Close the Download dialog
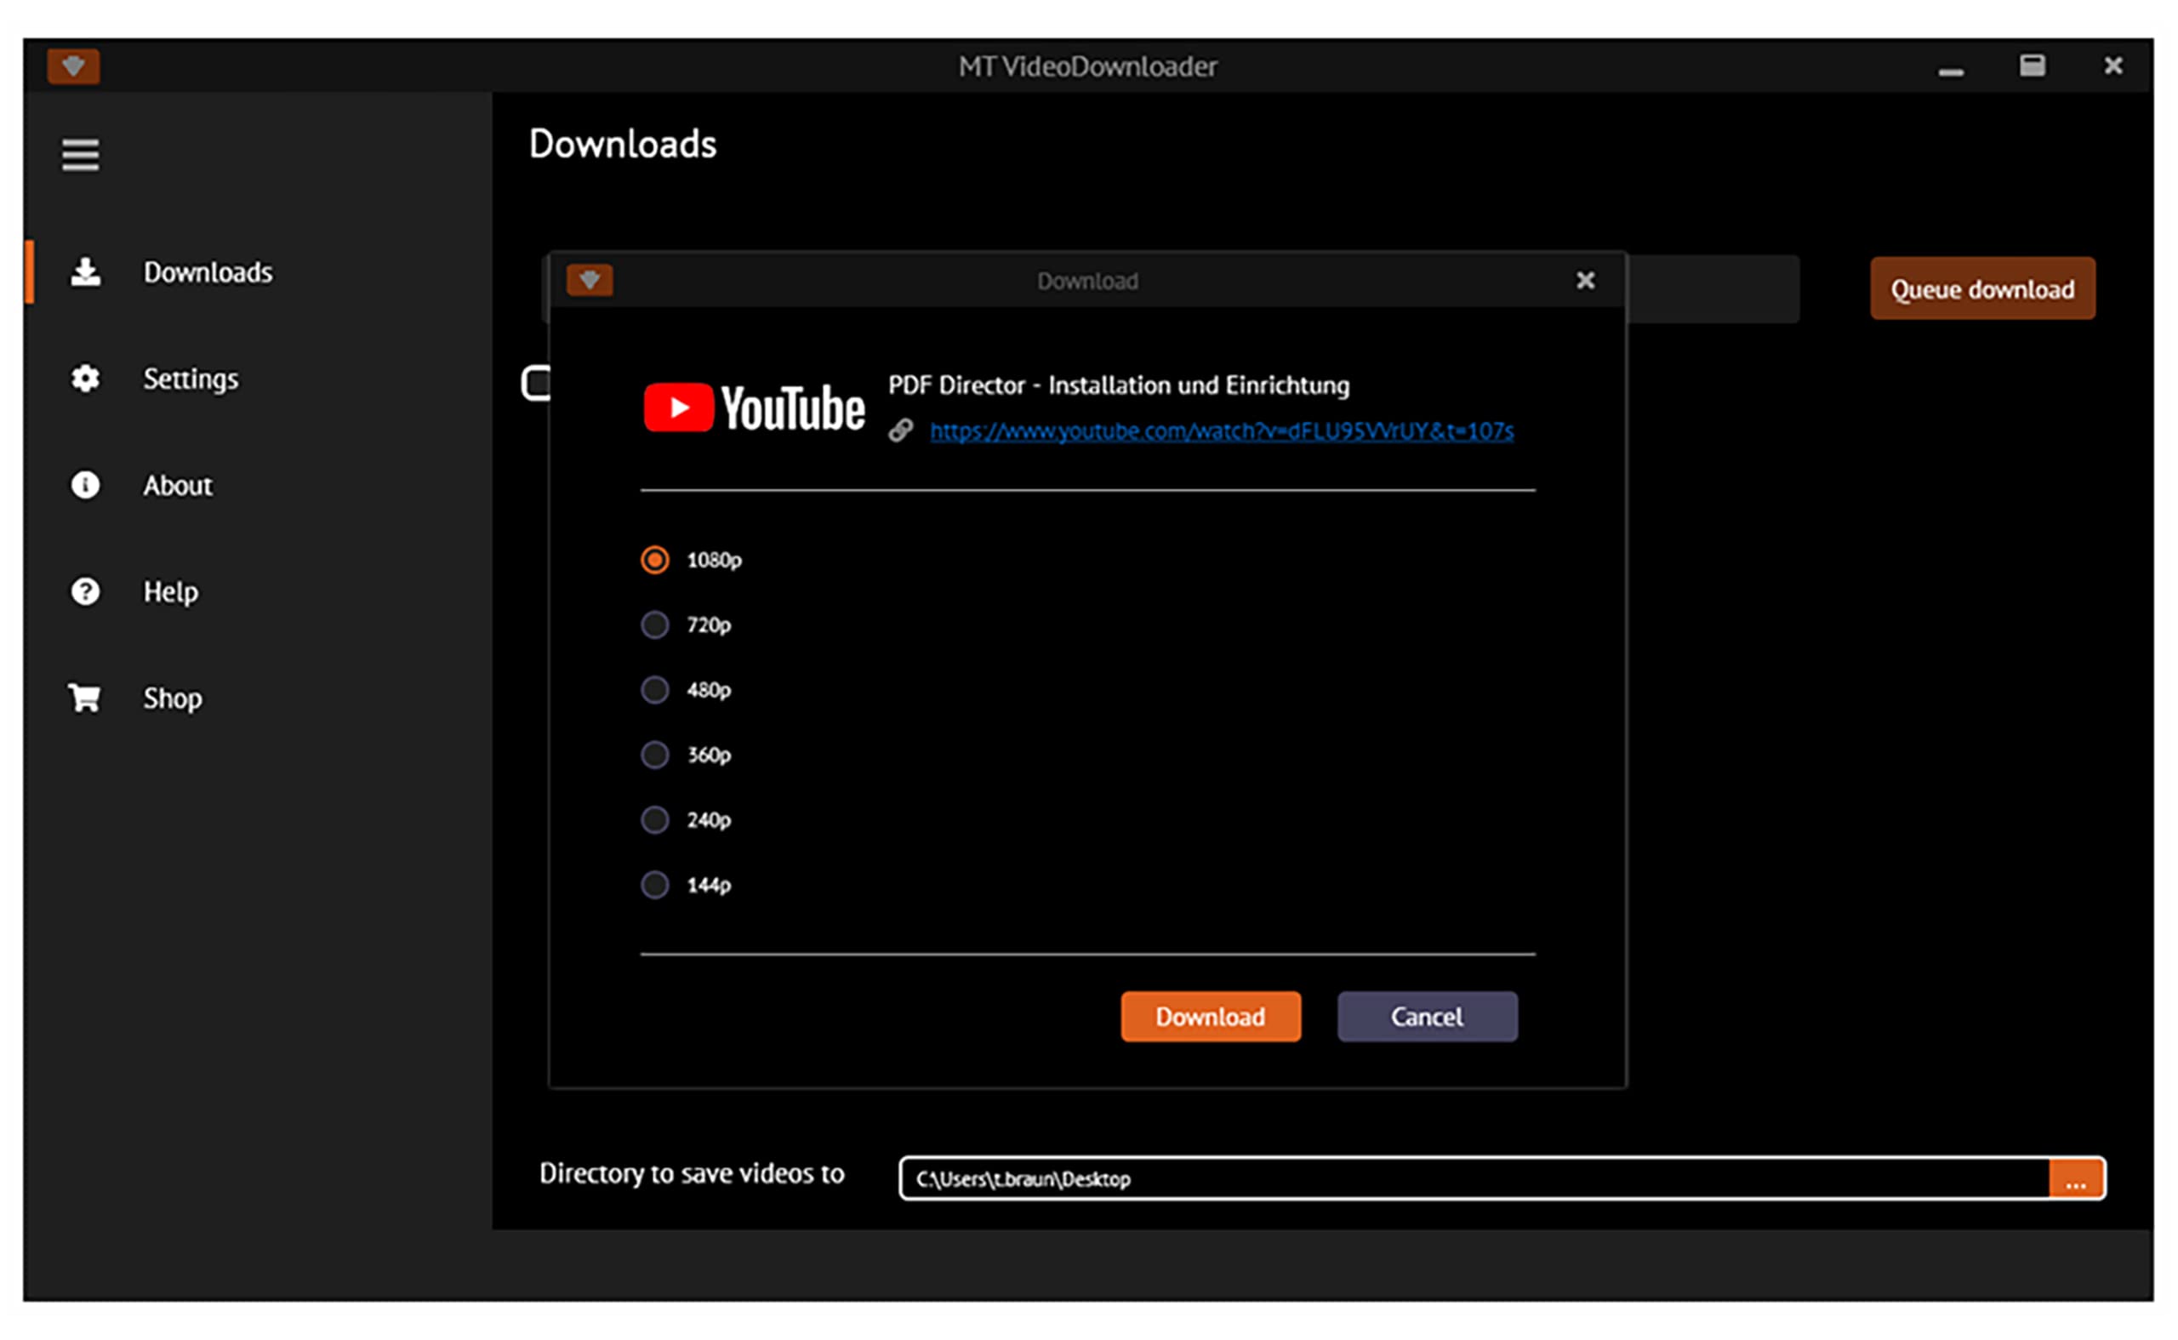This screenshot has width=2178, height=1340. pos(1585,280)
